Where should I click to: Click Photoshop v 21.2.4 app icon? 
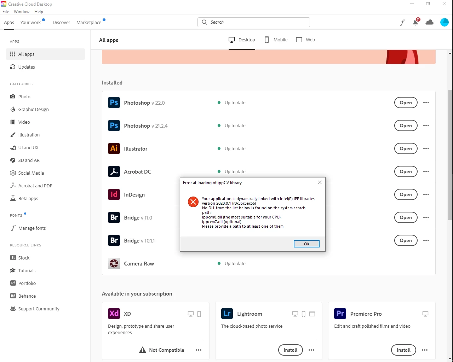[x=114, y=125]
